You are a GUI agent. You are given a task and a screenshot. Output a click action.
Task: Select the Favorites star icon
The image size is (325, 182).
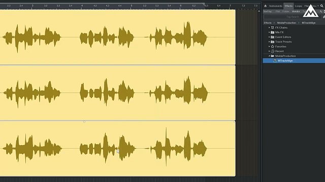[x=273, y=47]
